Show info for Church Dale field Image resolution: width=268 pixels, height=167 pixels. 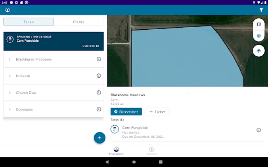pos(99,93)
